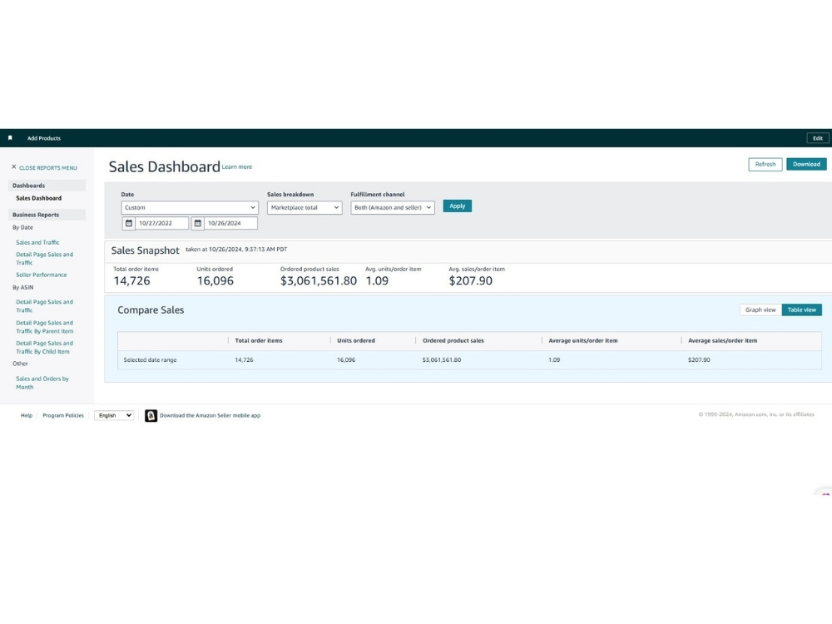
Task: Select Sales Dashboard in sidebar
Action: [39, 199]
